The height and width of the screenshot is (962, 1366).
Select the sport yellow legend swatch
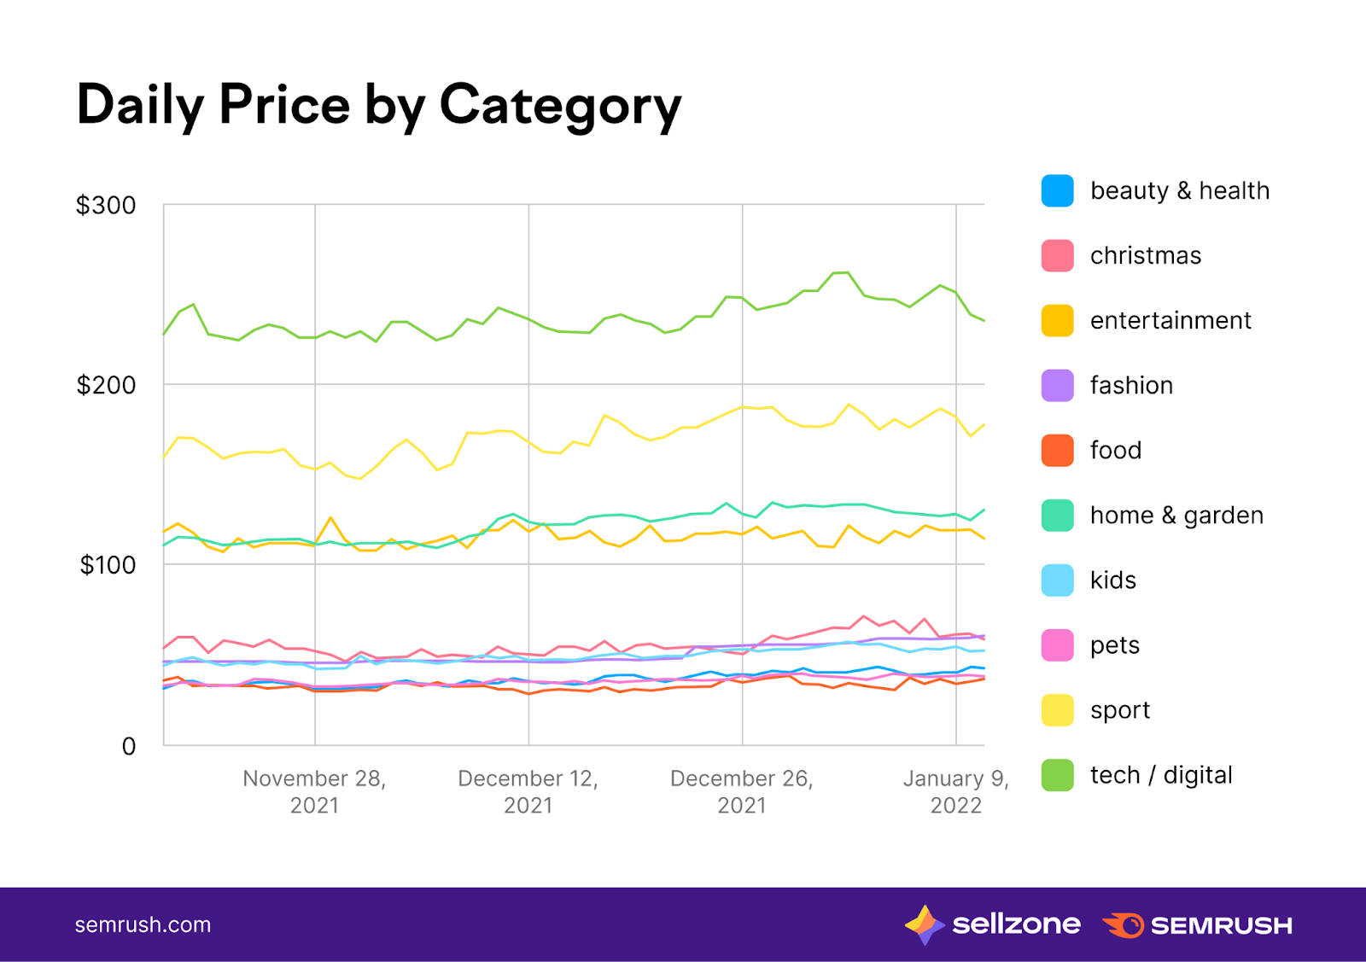click(x=1057, y=710)
